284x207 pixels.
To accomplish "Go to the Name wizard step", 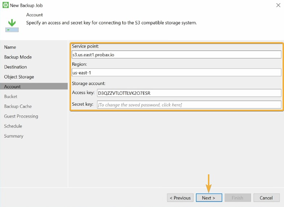I will [10, 47].
